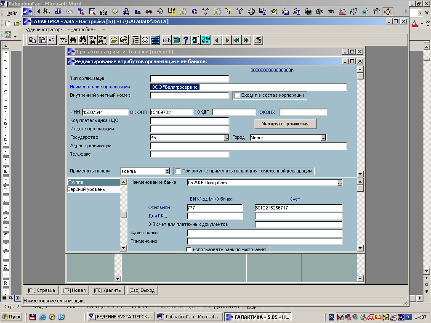431x323 pixels.
Task: Open help with the question mark icon
Action: click(186, 40)
